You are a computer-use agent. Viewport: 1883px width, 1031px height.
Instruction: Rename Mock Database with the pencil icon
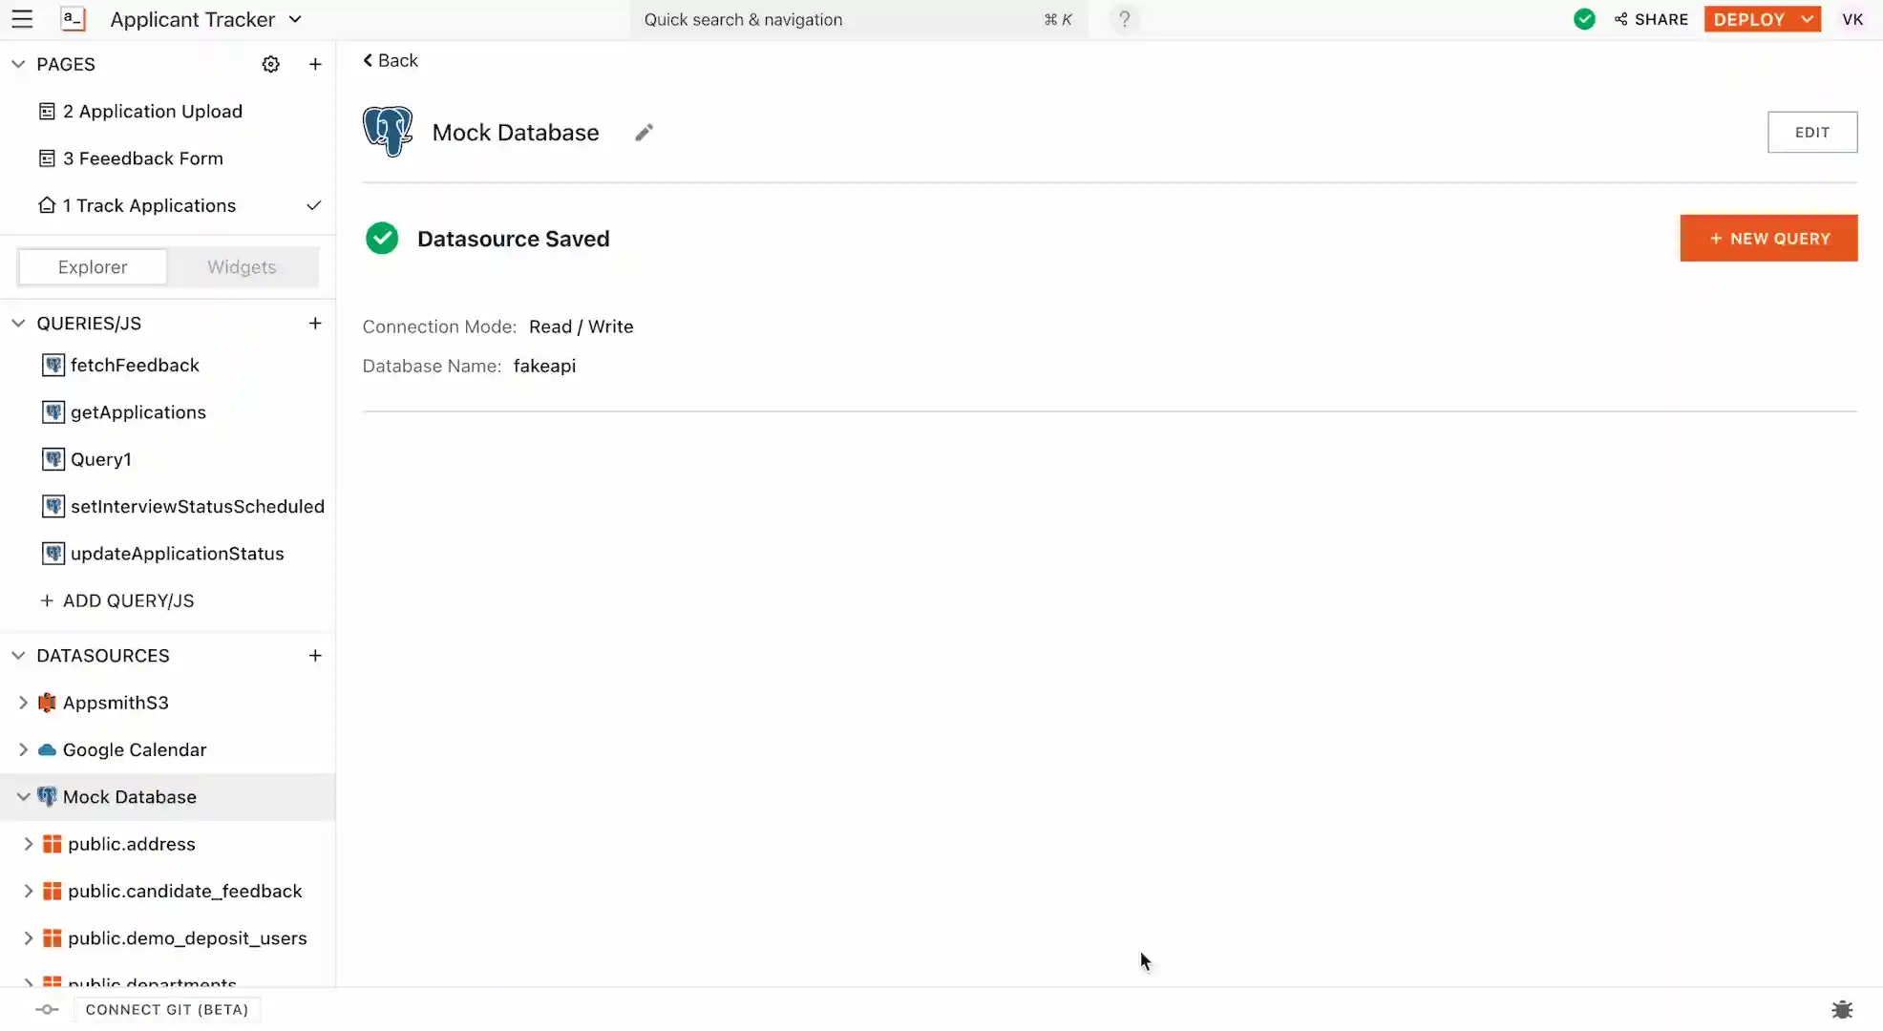point(645,132)
